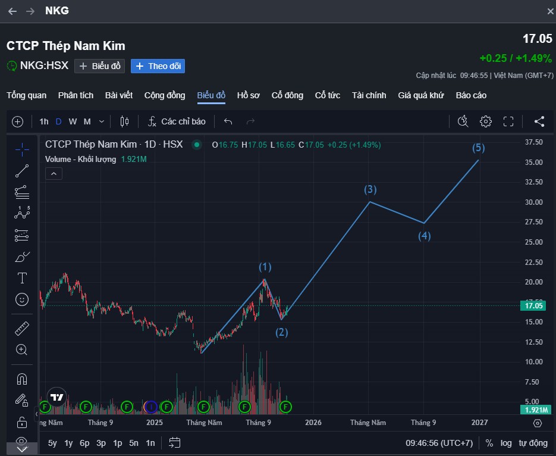Select the trend line drawing tool
Image resolution: width=556 pixels, height=456 pixels.
pos(22,171)
